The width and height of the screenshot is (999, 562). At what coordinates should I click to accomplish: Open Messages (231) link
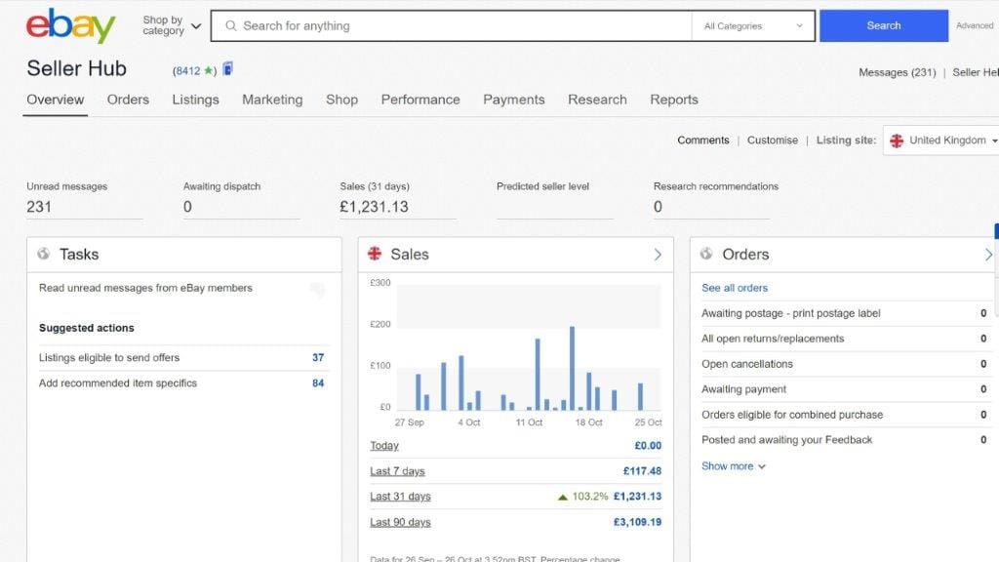click(x=898, y=72)
